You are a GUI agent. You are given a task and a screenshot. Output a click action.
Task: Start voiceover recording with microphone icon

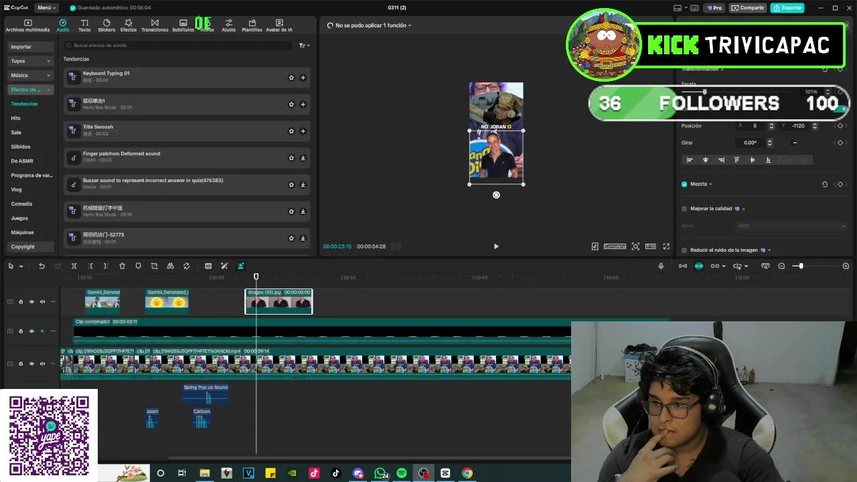(661, 266)
